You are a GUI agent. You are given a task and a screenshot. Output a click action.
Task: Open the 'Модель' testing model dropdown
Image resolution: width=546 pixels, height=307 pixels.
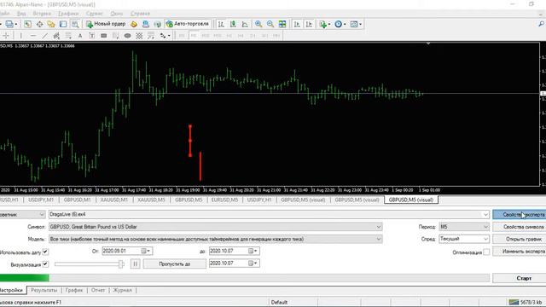pyautogui.click(x=379, y=239)
